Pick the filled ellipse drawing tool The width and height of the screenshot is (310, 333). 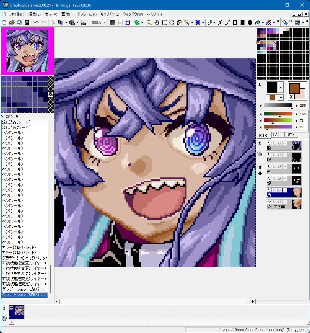click(x=250, y=23)
